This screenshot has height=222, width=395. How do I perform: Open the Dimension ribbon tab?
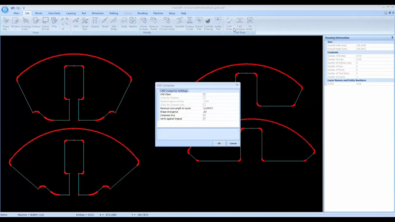click(98, 13)
